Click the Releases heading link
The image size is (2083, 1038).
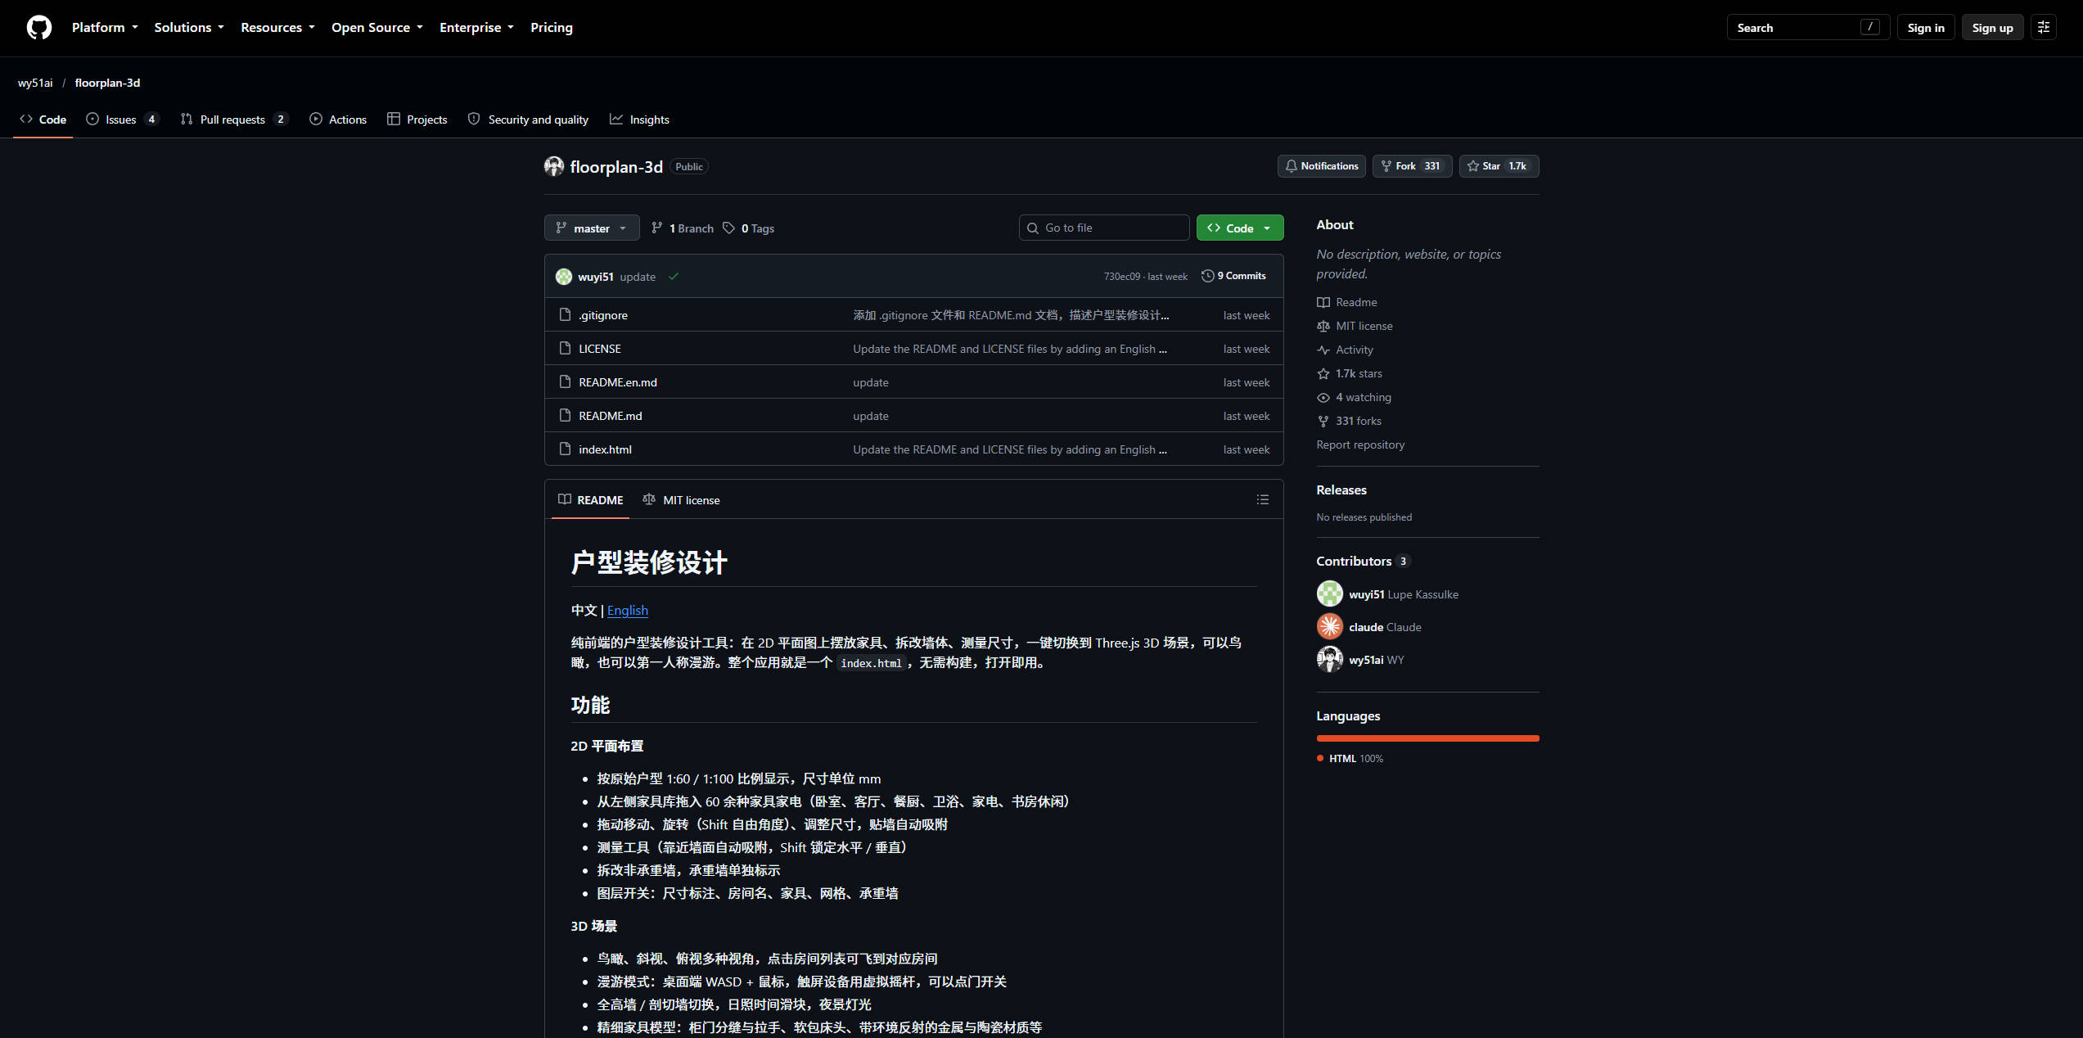click(1341, 490)
